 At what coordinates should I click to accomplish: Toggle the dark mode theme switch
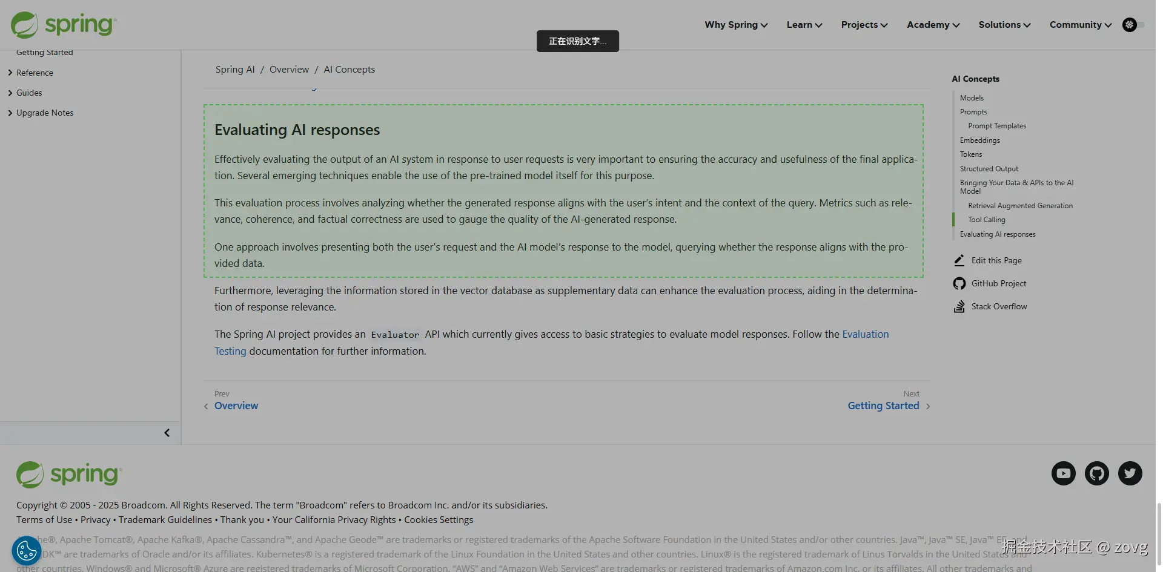1133,25
